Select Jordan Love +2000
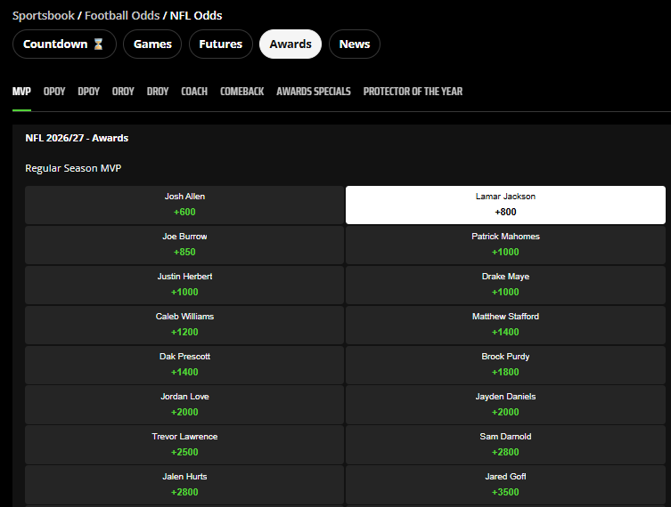 (184, 405)
